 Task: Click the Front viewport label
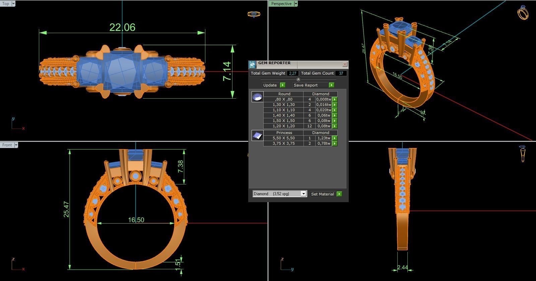[x=7, y=145]
